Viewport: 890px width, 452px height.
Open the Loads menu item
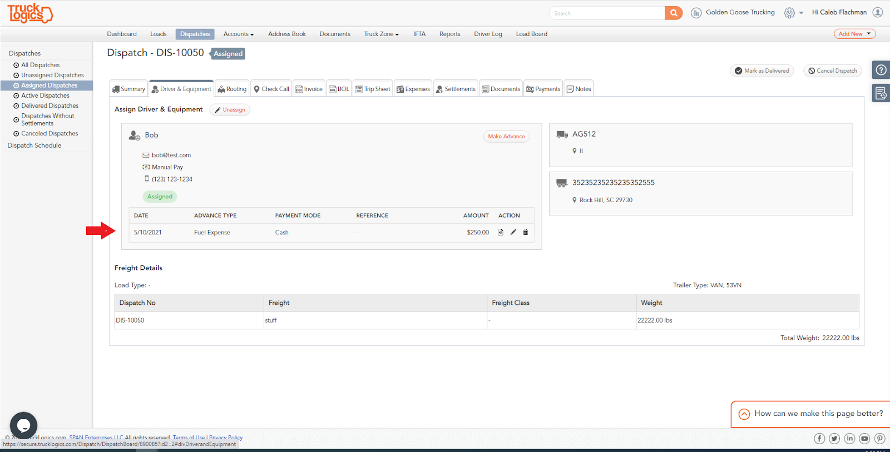tap(159, 34)
